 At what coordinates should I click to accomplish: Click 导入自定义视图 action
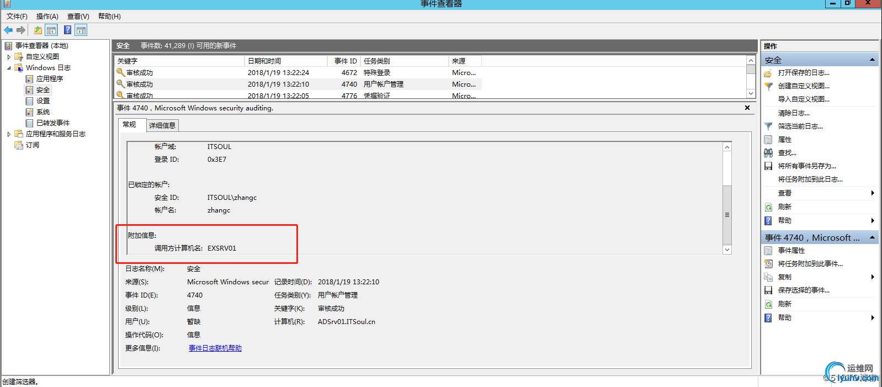point(804,99)
